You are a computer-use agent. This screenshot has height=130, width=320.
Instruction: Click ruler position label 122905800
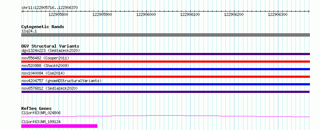[x=59, y=15]
